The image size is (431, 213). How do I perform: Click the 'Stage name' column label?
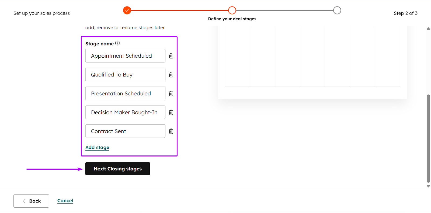coord(99,44)
